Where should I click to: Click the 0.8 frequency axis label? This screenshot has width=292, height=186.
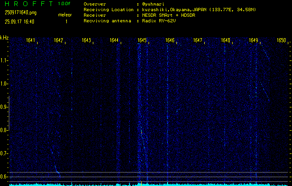point(3,130)
